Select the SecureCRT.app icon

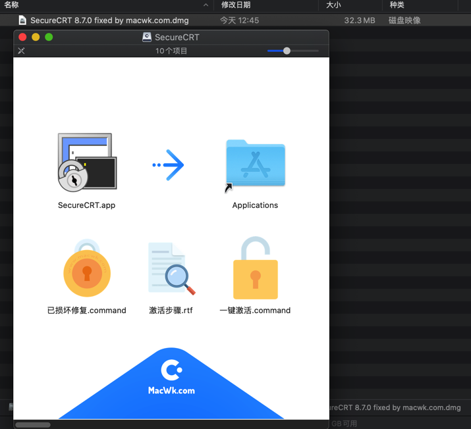[x=87, y=163]
